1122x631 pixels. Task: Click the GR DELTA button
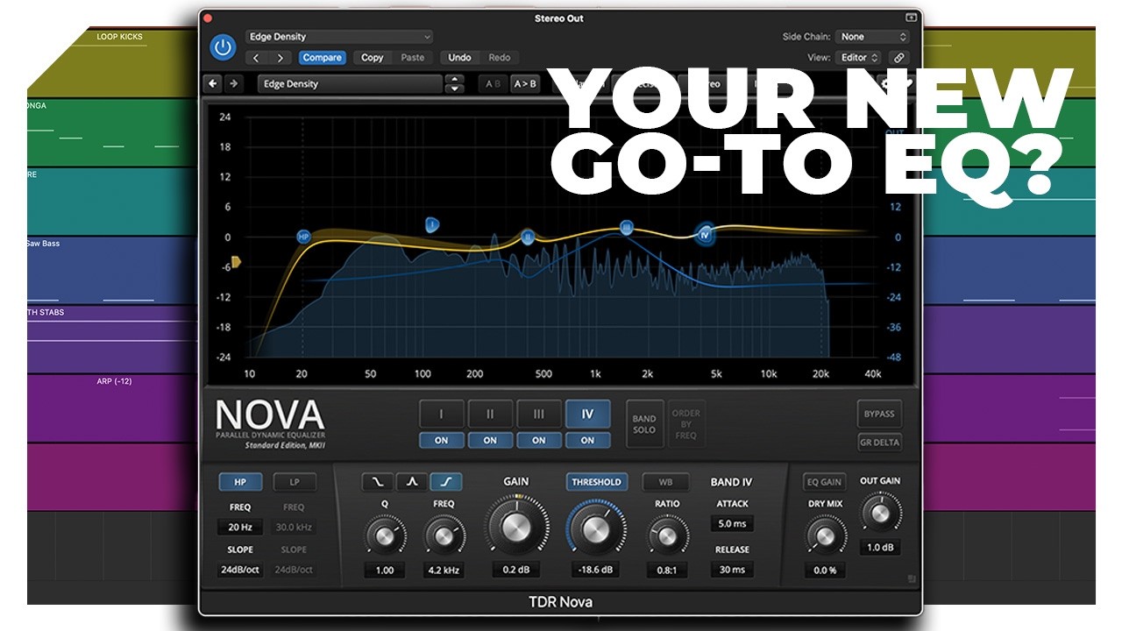(879, 443)
